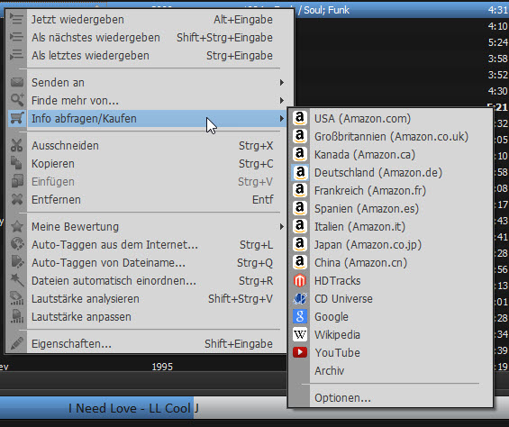Viewport: 509px width, 427px height.
Task: Click the shopping cart icon for Info abfragen/Kaufen
Action: click(17, 118)
